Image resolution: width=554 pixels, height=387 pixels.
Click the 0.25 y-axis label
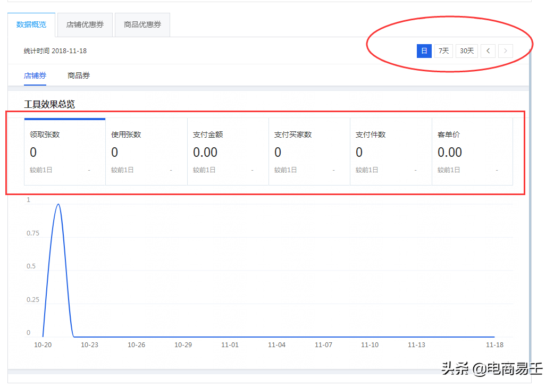click(33, 300)
